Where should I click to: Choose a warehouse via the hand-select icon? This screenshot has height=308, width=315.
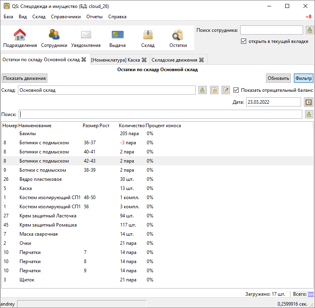(x=214, y=90)
